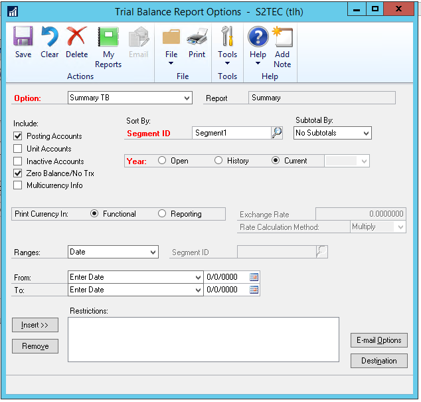
Task: Uncheck Zero Balance/No Trx option
Action: pyautogui.click(x=18, y=173)
